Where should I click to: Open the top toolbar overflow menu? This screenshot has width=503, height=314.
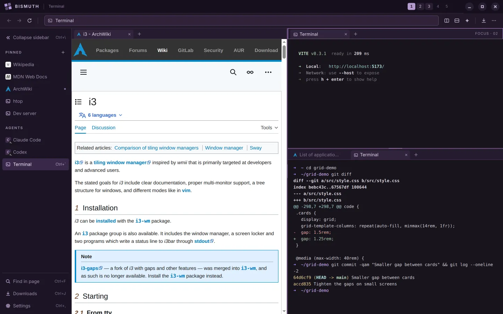coord(494,21)
